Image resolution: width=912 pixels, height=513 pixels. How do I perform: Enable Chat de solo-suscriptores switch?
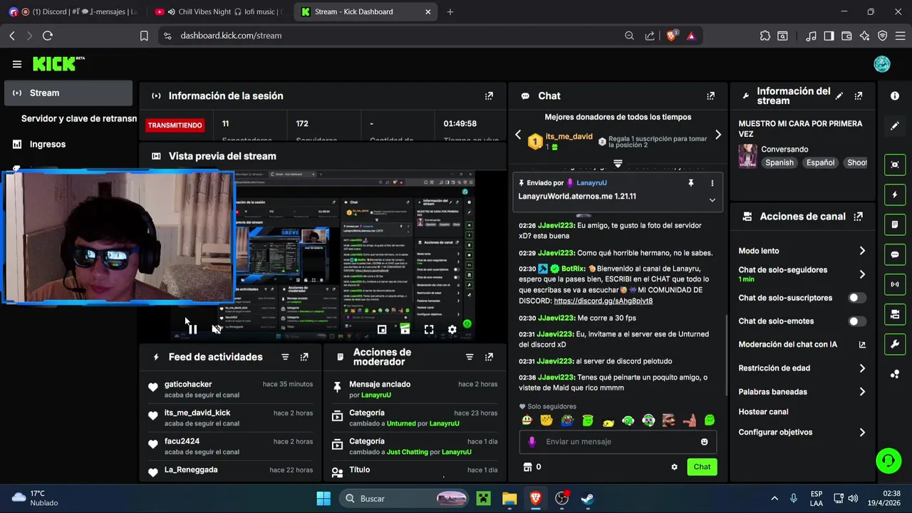point(857,298)
